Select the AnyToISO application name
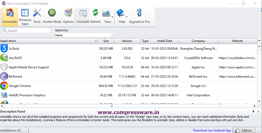Screen dimensions: 262x133 pyautogui.click(x=15, y=58)
